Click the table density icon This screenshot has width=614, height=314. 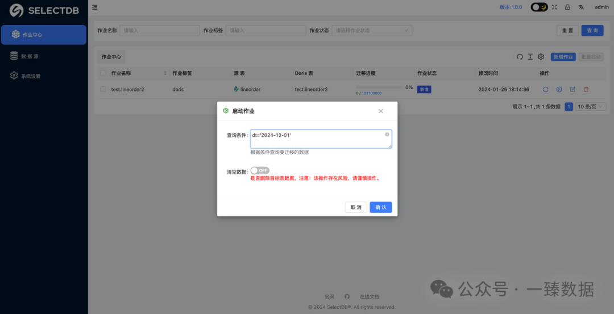click(530, 57)
